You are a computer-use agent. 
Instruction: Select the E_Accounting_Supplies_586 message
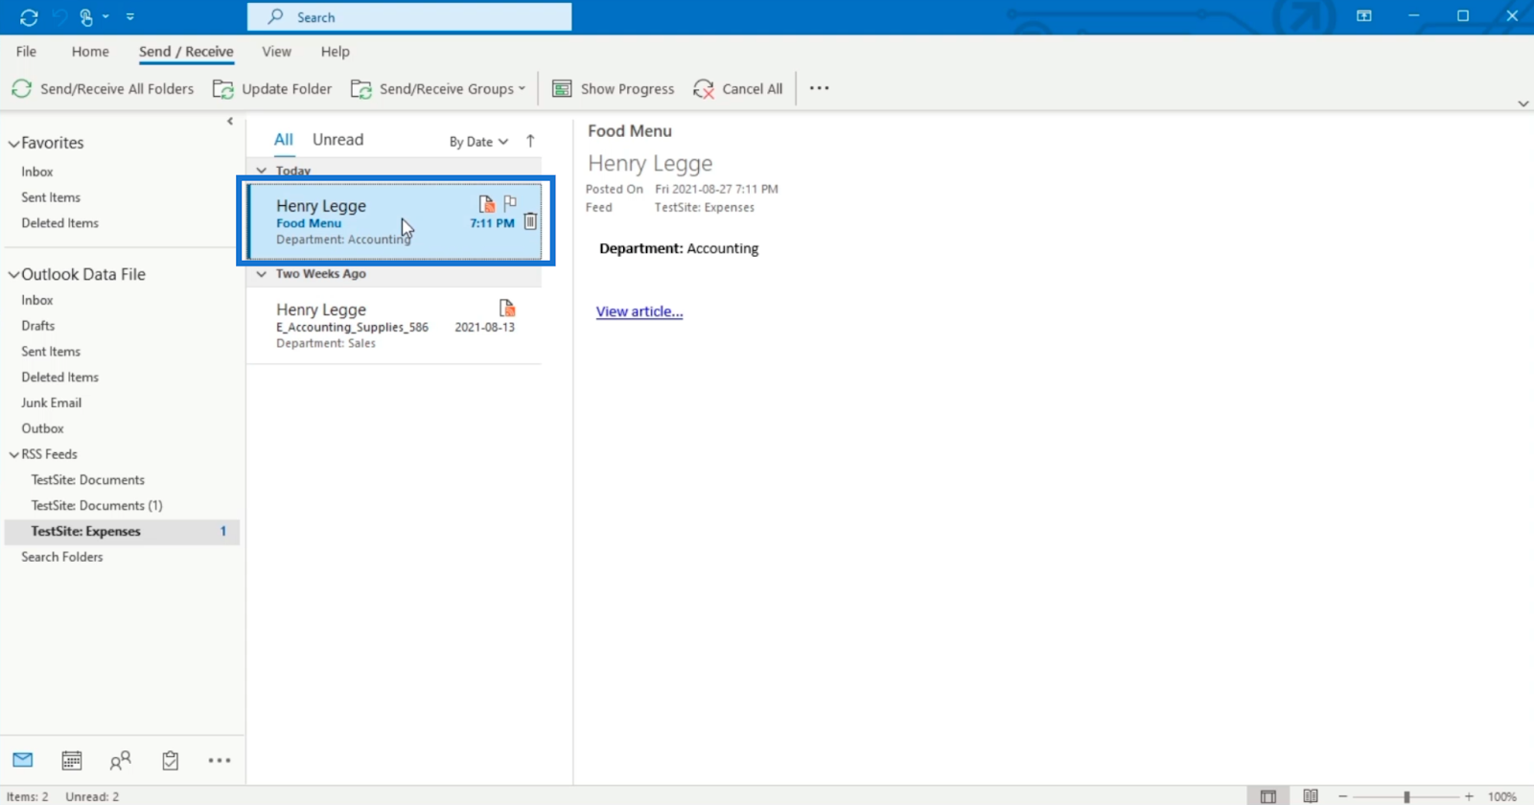tap(394, 326)
